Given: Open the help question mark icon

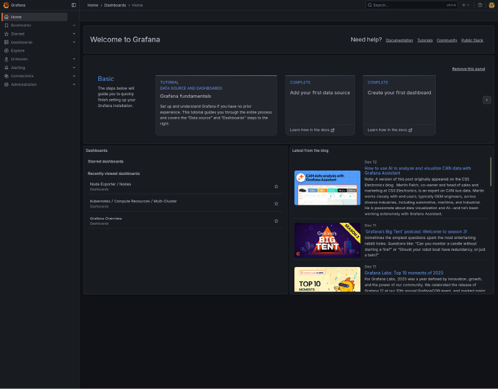Looking at the screenshot, I should tap(479, 5).
